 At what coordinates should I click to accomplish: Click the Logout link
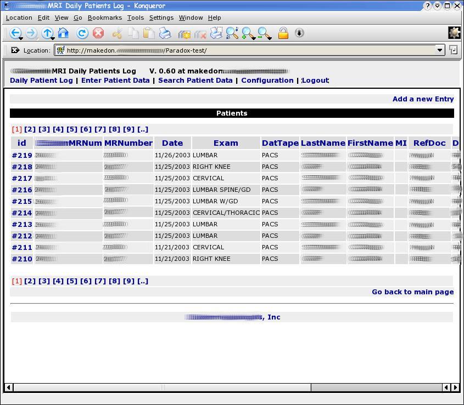[x=315, y=81]
